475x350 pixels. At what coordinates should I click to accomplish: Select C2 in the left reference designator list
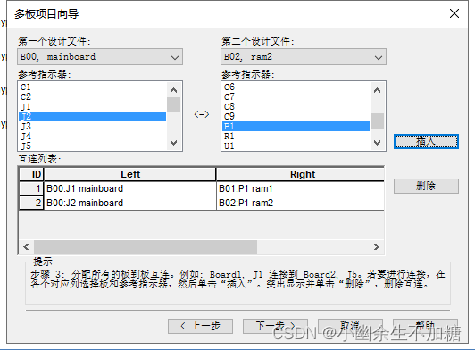point(92,97)
